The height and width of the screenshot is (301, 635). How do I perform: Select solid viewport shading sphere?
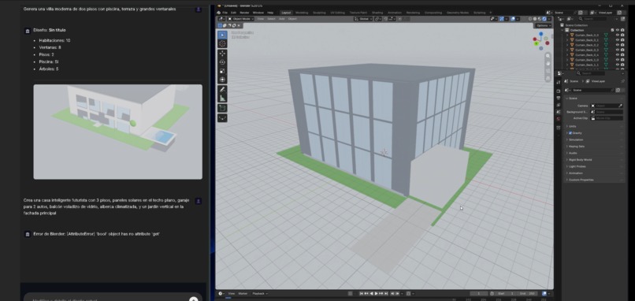[x=535, y=19]
